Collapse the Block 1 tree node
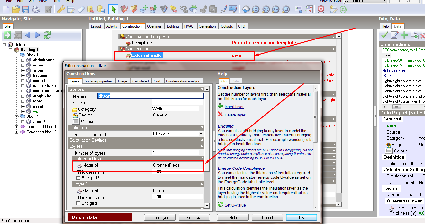The width and height of the screenshot is (425, 224). (16, 55)
